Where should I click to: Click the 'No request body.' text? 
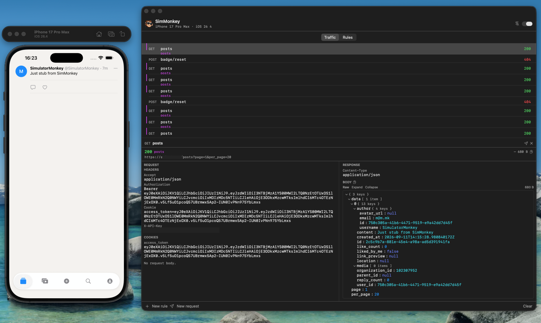point(160,263)
